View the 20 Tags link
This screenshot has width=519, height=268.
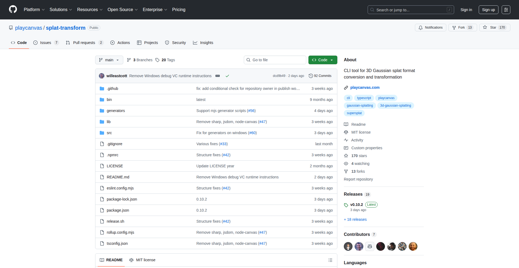pyautogui.click(x=165, y=60)
